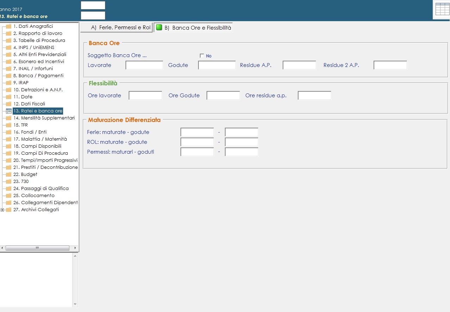Viewport: 450px width, 312px height.
Task: Open Mensilità Supplementari in the tree
Action: click(x=44, y=118)
